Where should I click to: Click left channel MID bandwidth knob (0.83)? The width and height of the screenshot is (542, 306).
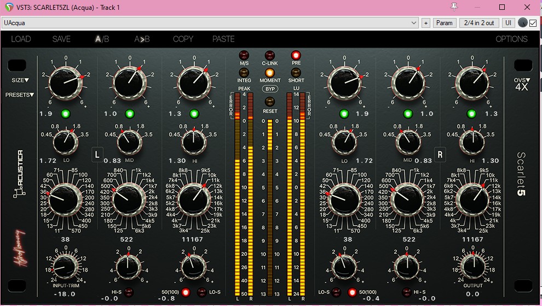(129, 142)
